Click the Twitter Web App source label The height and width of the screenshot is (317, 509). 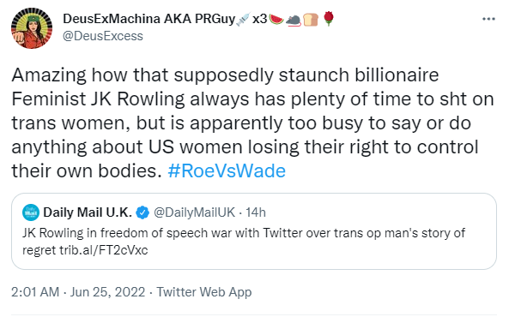click(204, 292)
